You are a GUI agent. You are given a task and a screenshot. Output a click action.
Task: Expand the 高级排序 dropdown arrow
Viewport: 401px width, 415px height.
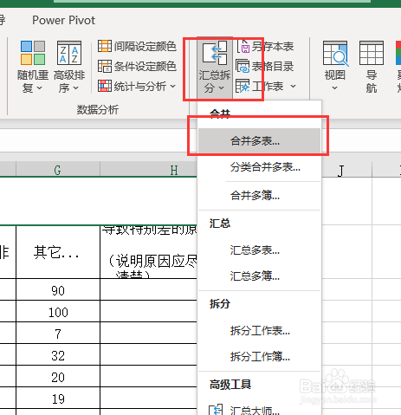(x=76, y=88)
